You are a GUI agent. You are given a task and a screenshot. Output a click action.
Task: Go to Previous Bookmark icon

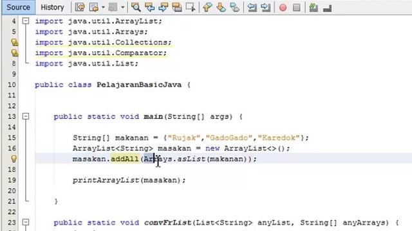(207, 7)
